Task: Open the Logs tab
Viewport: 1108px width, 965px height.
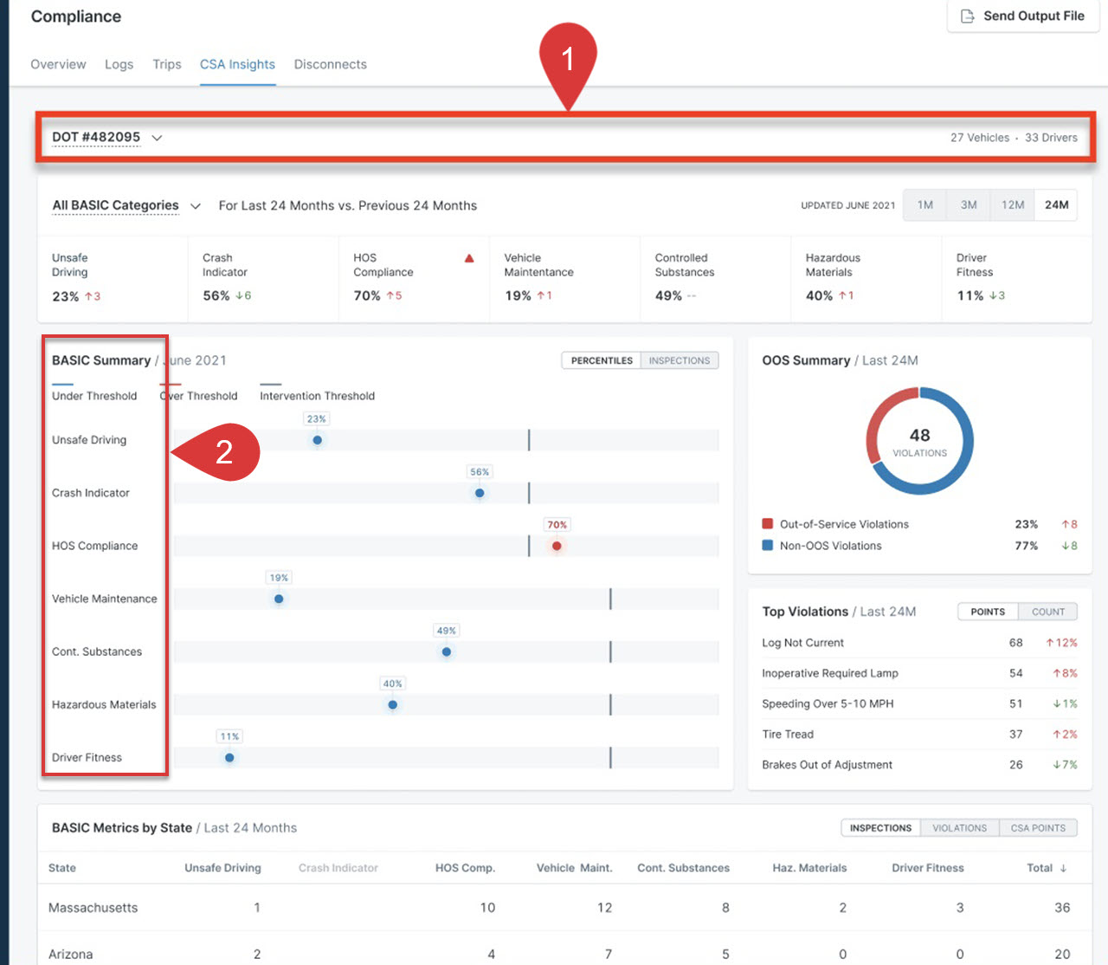Action: click(x=119, y=64)
